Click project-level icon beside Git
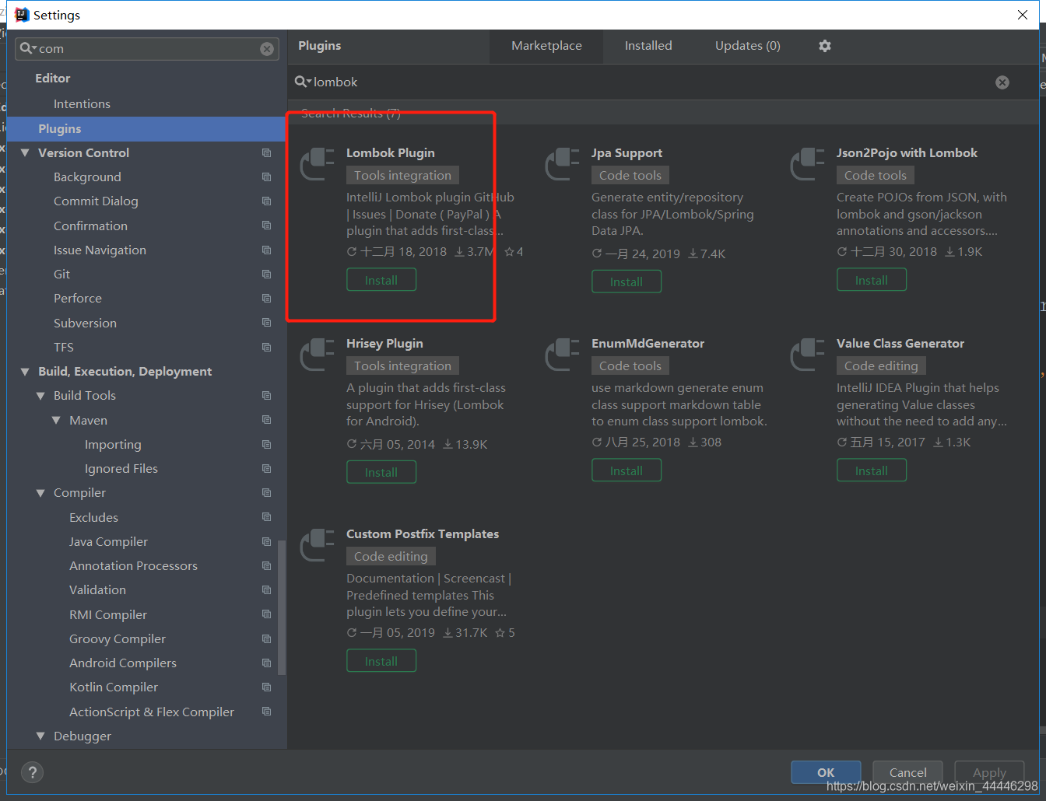 [x=267, y=275]
